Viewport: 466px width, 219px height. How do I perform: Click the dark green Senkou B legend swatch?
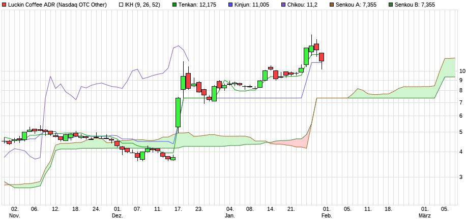(x=391, y=5)
